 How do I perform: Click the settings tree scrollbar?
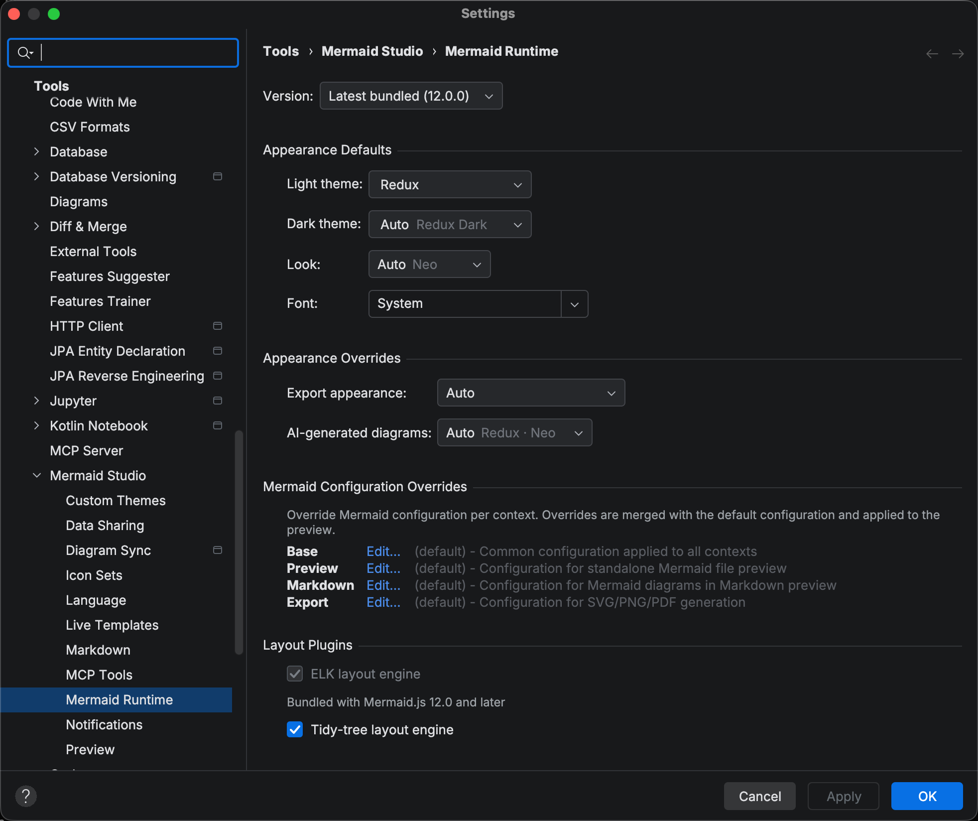(x=239, y=543)
